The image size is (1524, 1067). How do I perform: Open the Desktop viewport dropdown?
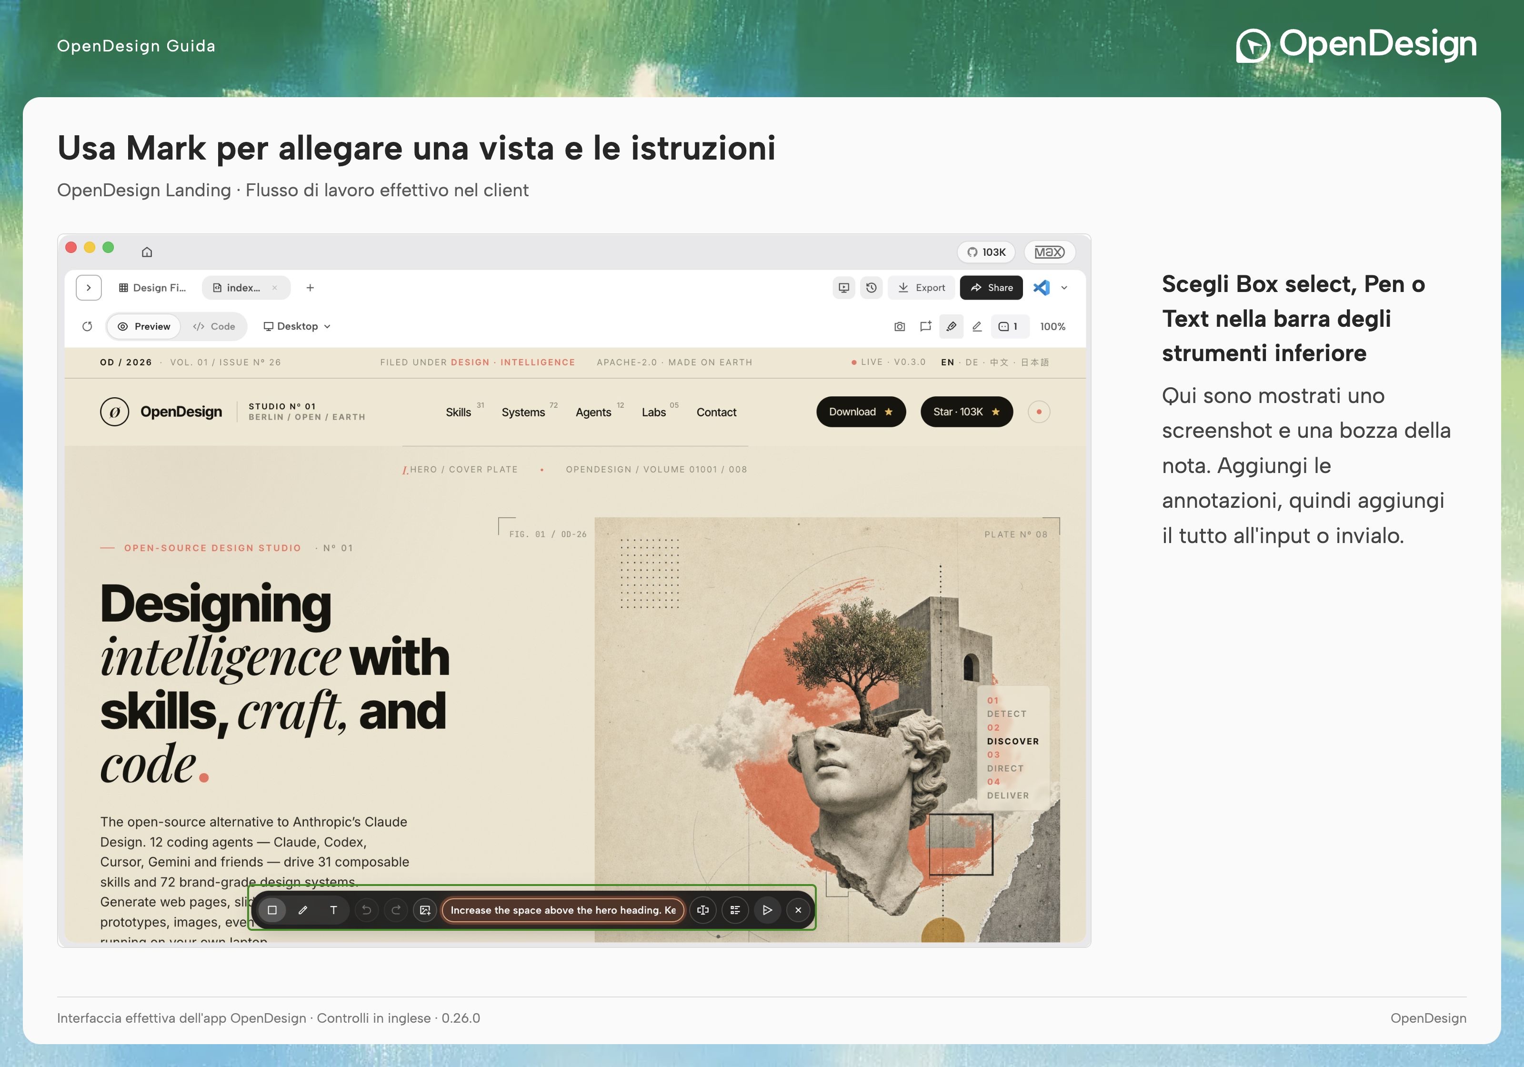click(x=297, y=326)
